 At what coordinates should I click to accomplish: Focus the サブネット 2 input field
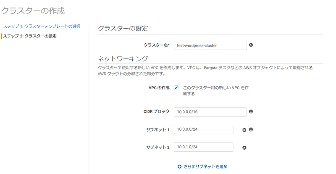(203, 147)
